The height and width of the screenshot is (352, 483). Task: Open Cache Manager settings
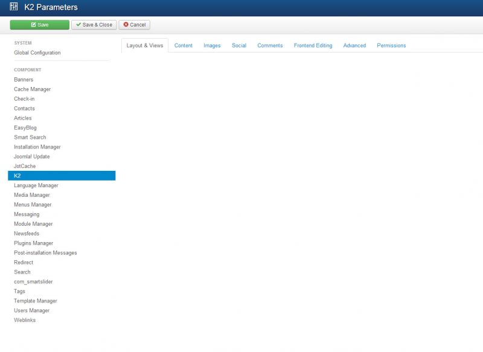coord(33,89)
